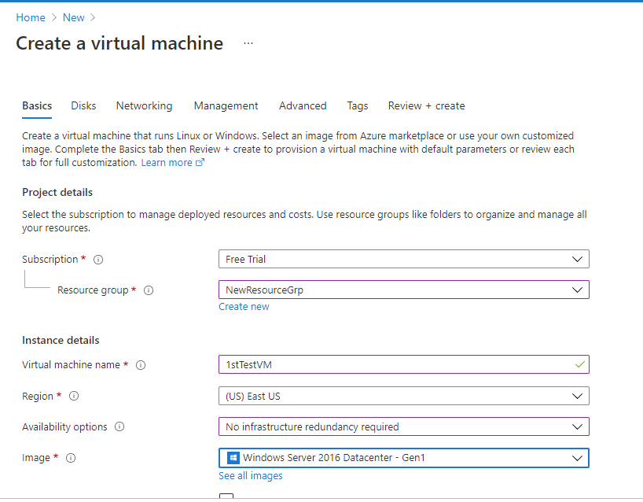Click the Windows logo in Image field
This screenshot has height=502, width=643.
click(233, 458)
